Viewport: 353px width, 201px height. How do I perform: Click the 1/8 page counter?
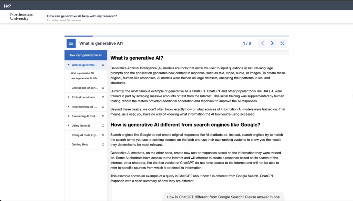point(247,43)
